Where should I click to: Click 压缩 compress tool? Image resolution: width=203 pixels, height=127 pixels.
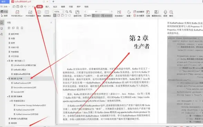(x=148, y=13)
